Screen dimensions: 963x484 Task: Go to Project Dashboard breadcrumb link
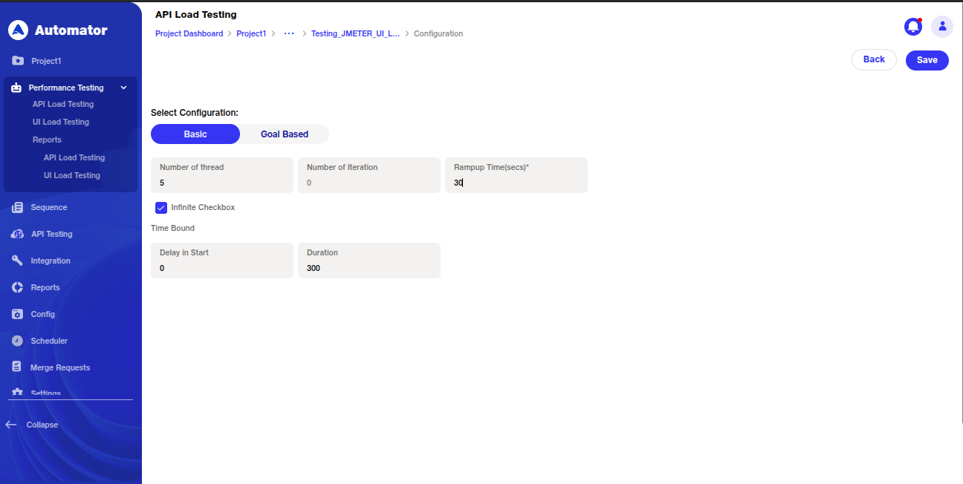(x=189, y=33)
